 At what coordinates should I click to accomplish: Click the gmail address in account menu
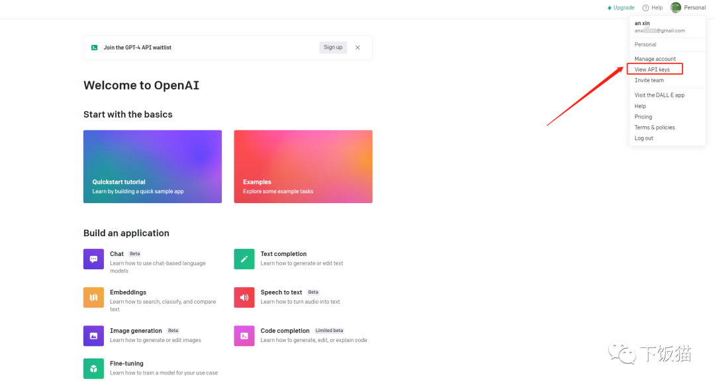pos(659,30)
